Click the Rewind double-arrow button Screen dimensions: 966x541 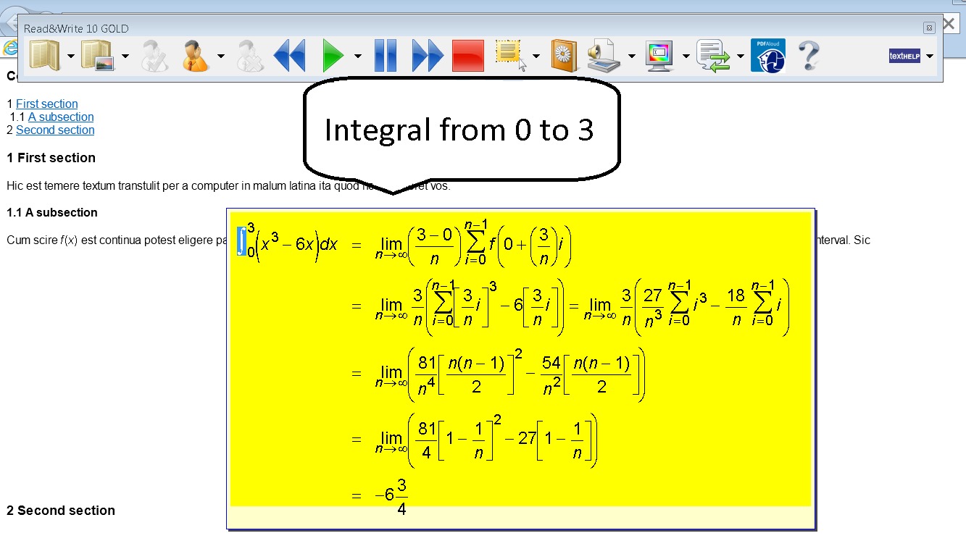tap(290, 56)
